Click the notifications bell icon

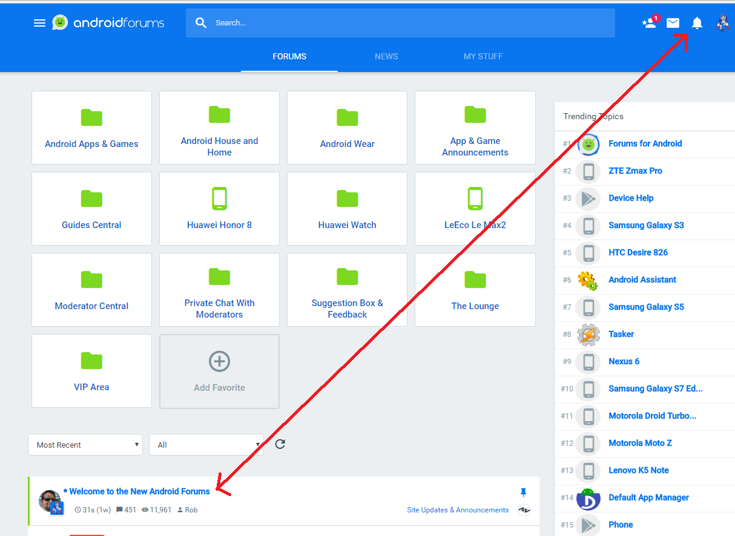click(697, 23)
